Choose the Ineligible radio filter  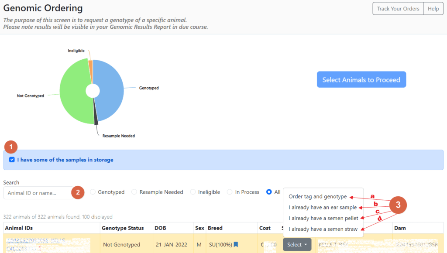click(193, 192)
